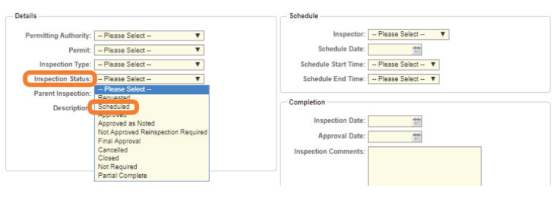Viewport: 560px width, 214px height.
Task: Choose the Requested status option
Action: pos(114,98)
